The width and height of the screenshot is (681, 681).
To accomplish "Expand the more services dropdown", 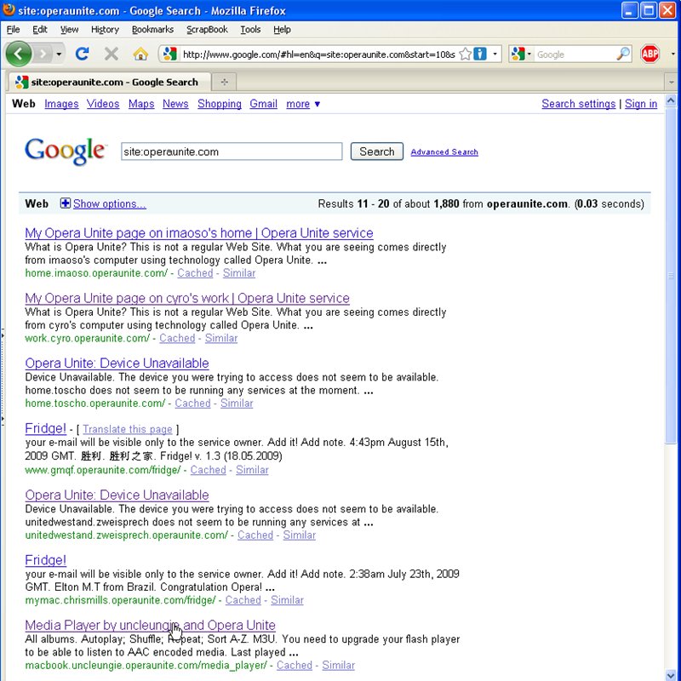I will pos(303,104).
